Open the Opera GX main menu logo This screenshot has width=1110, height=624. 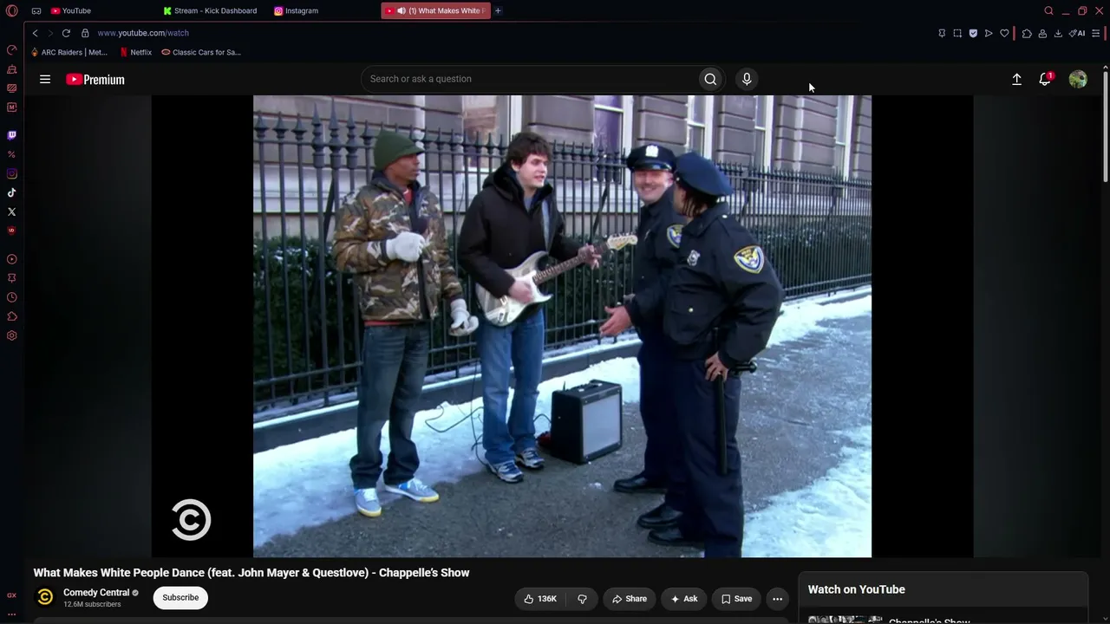11,11
